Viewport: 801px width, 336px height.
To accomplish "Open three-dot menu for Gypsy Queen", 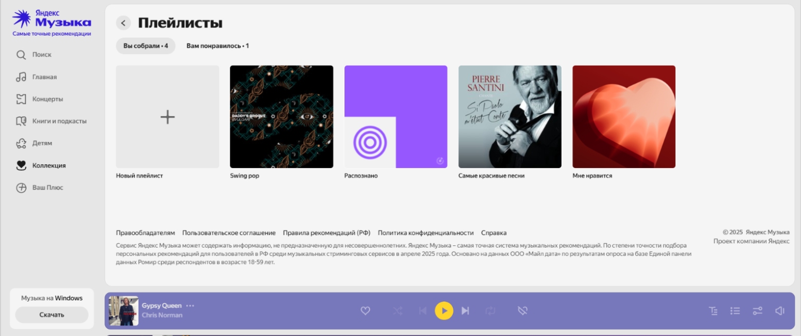I will [190, 306].
